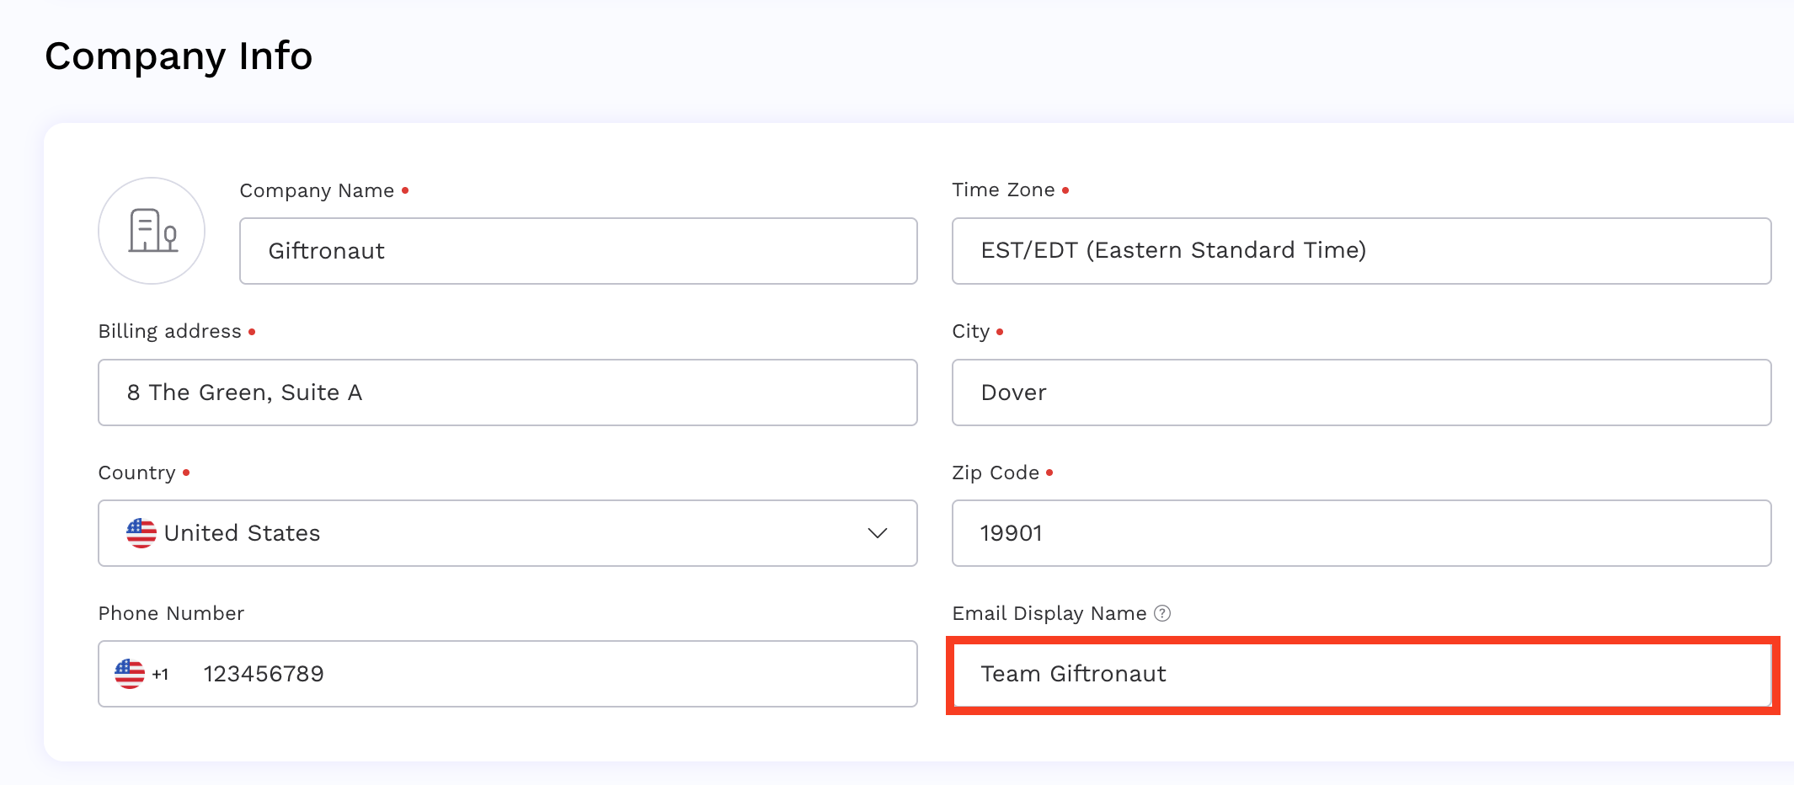Viewport: 1794px width, 785px height.
Task: Click the Phone Number input field
Action: click(x=505, y=673)
